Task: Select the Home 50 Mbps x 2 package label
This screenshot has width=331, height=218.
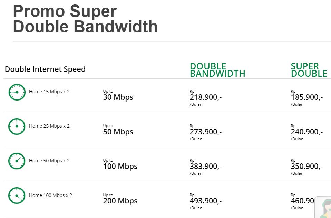Action: click(49, 161)
